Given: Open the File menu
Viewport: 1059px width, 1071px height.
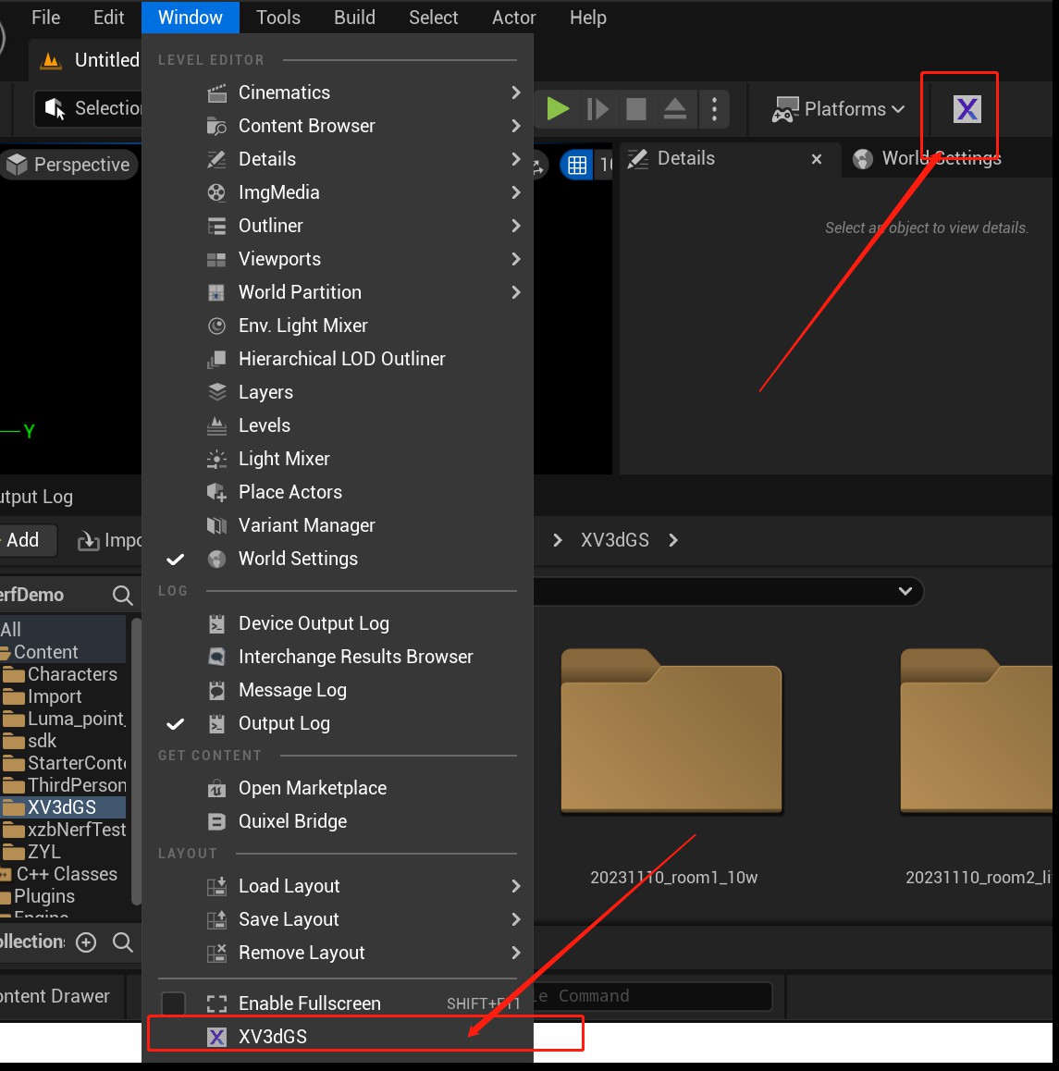Looking at the screenshot, I should 45,17.
